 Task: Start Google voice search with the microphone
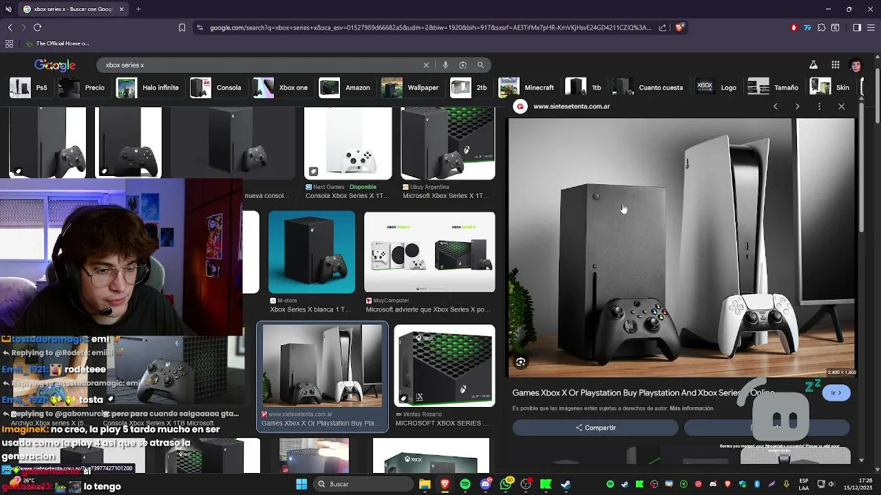coord(445,65)
